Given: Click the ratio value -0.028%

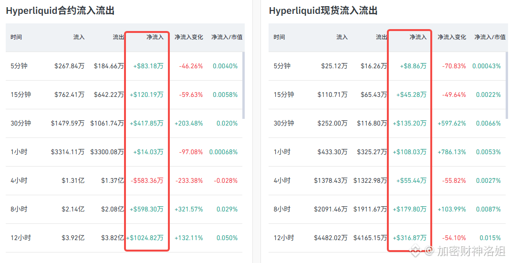Looking at the screenshot, I should click(x=226, y=180).
